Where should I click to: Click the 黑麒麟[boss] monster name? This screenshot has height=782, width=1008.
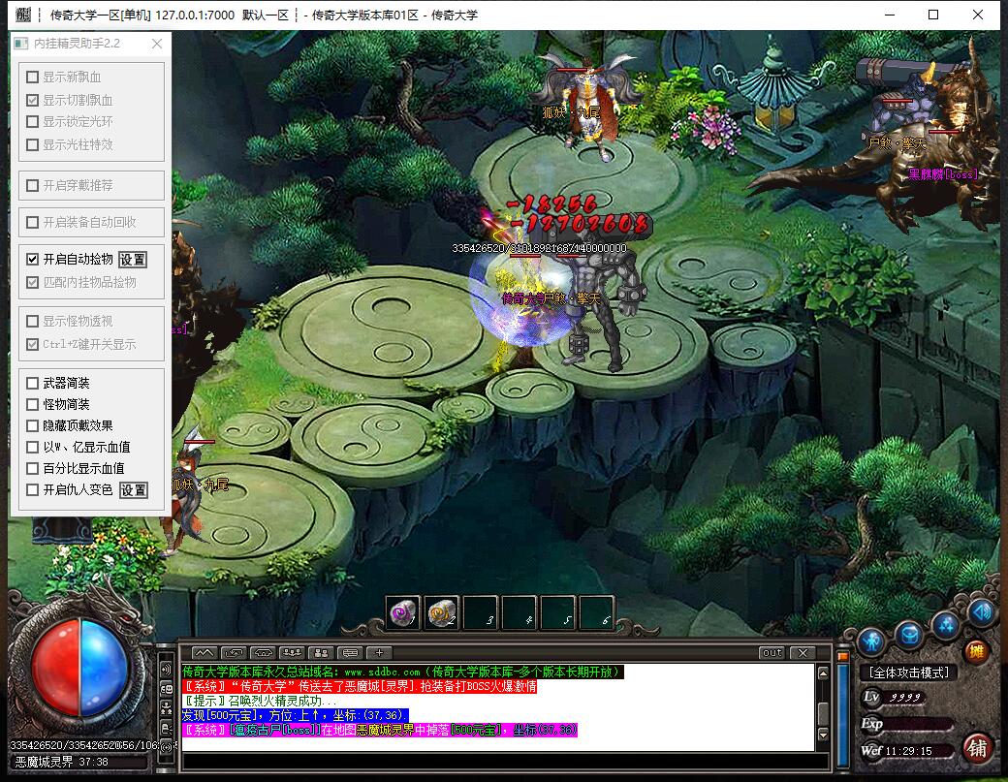(942, 174)
